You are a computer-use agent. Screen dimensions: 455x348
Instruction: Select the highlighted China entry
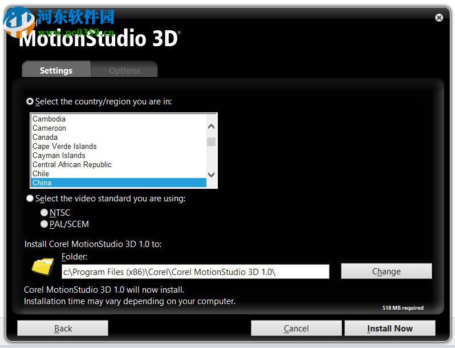[119, 183]
